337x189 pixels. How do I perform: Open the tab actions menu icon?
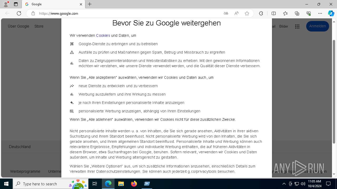[16, 4]
